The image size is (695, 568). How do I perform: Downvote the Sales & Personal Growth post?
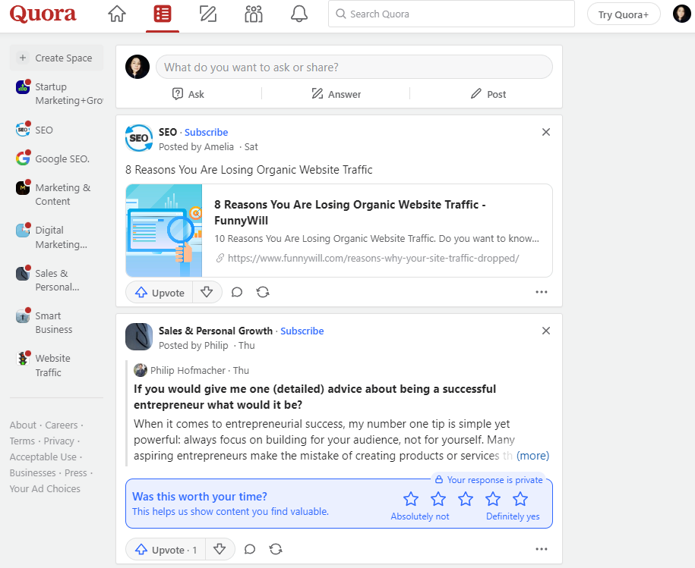tap(220, 549)
